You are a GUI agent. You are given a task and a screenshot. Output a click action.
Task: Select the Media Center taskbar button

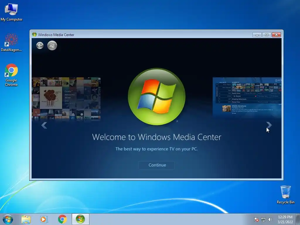[80, 219]
